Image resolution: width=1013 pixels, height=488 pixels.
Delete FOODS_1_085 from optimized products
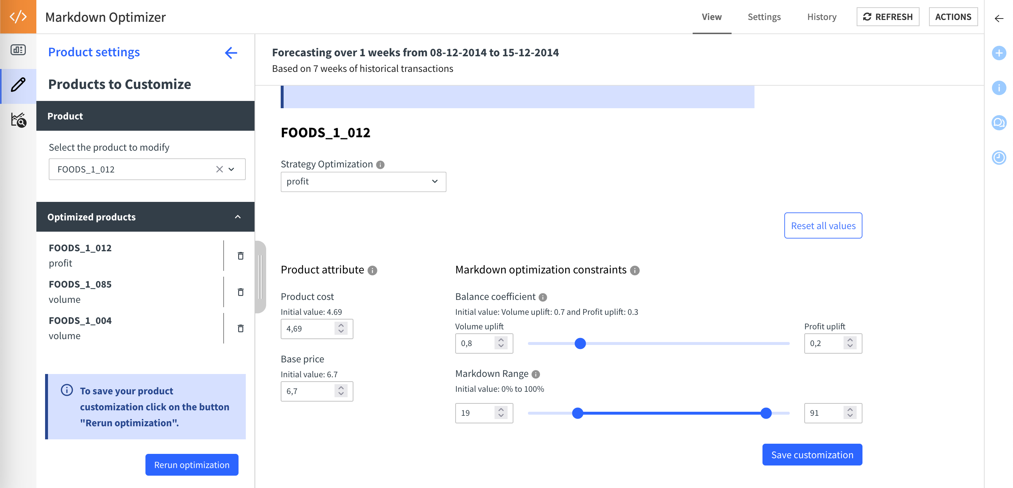click(x=241, y=292)
